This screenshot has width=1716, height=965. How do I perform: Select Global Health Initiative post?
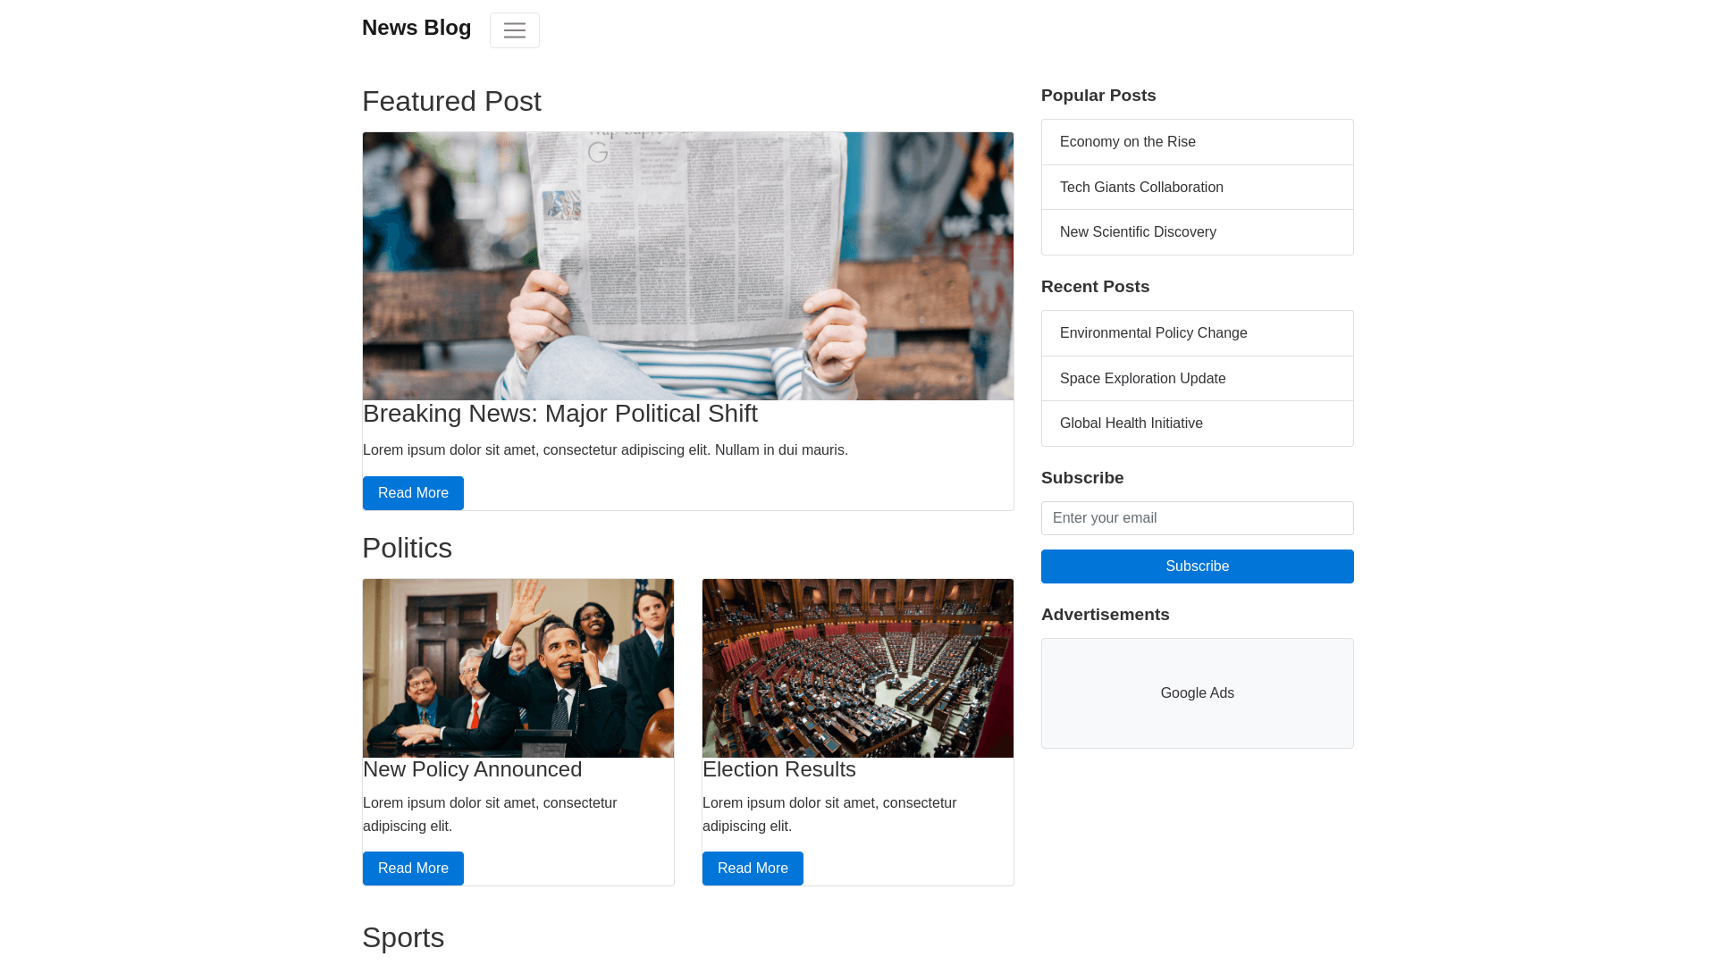pyautogui.click(x=1197, y=424)
